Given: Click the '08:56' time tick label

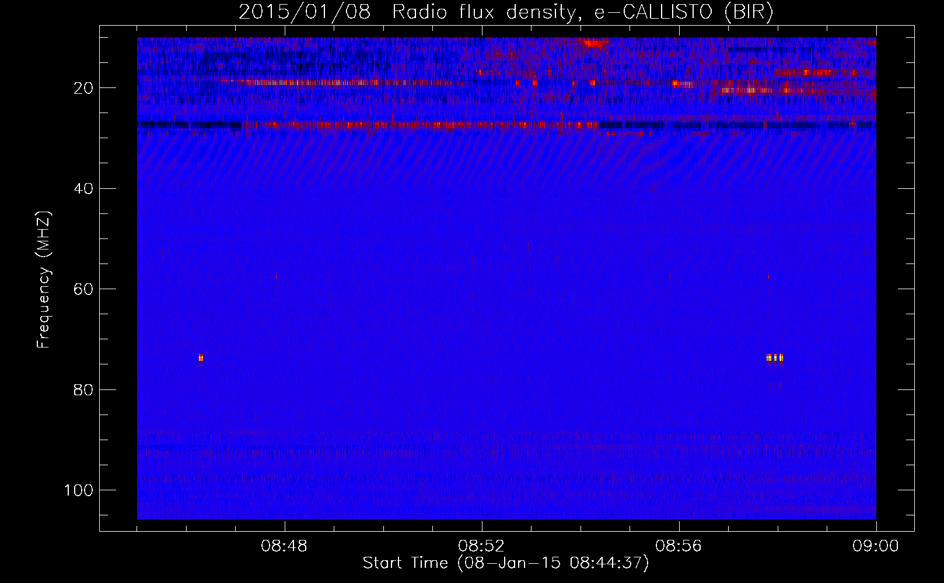Looking at the screenshot, I should point(679,546).
